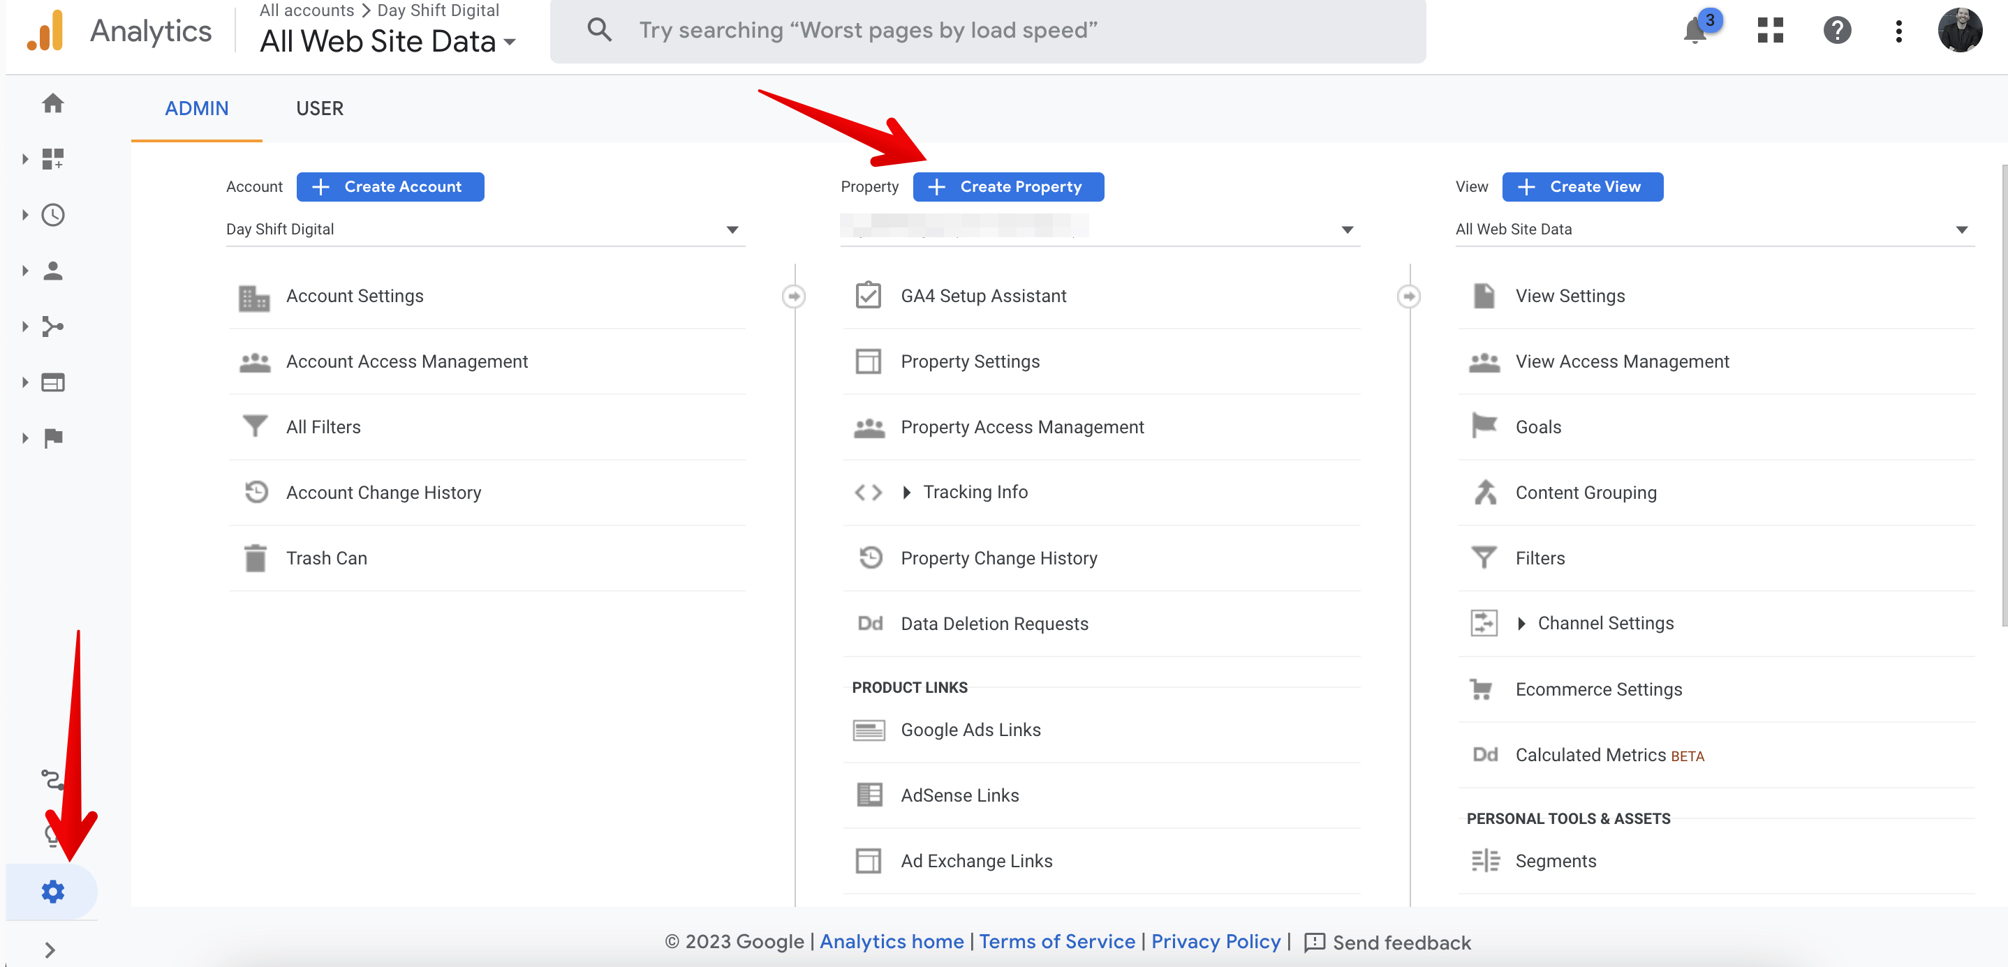Image resolution: width=2008 pixels, height=967 pixels.
Task: Click the search magnifier icon
Action: tap(598, 29)
